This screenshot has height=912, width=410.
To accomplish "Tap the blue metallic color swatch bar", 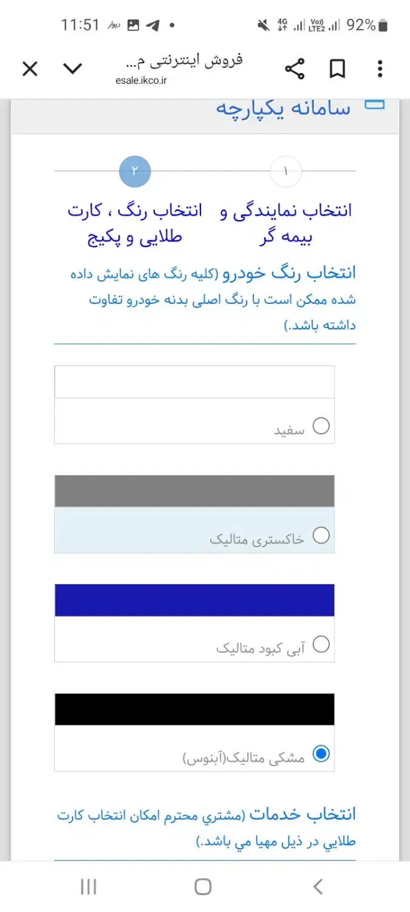I will point(194,599).
